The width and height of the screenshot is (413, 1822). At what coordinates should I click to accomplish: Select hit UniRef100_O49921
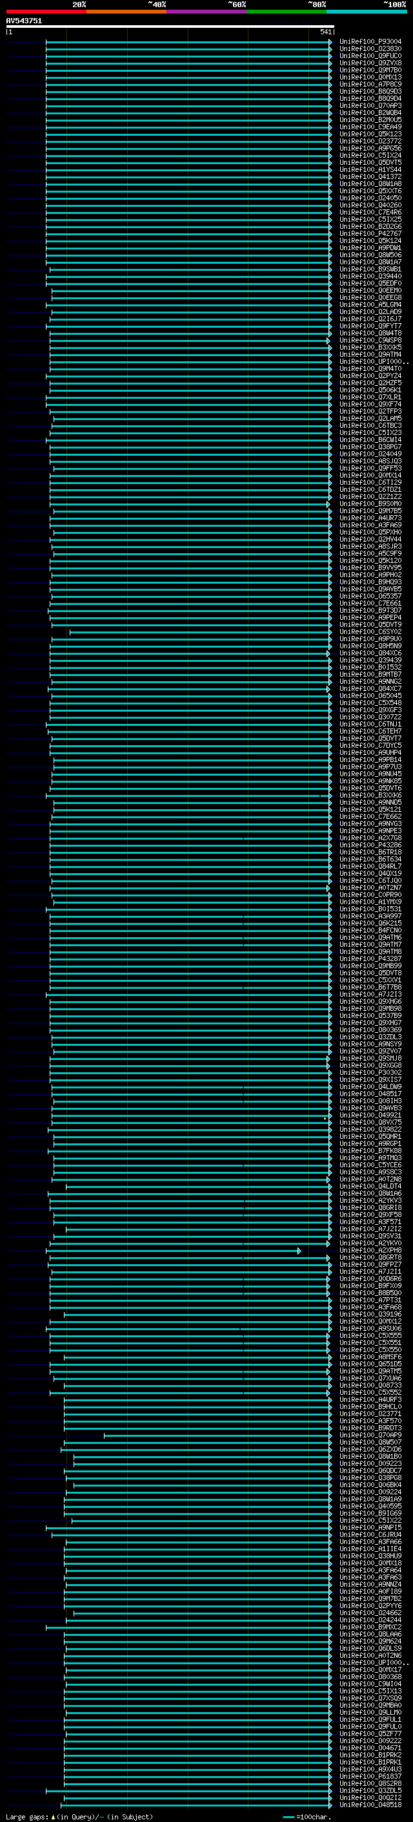[370, 1115]
